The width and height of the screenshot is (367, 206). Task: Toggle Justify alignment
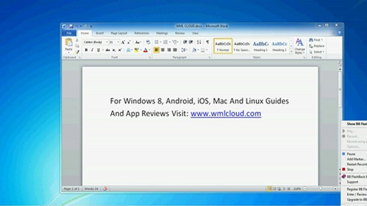click(175, 50)
